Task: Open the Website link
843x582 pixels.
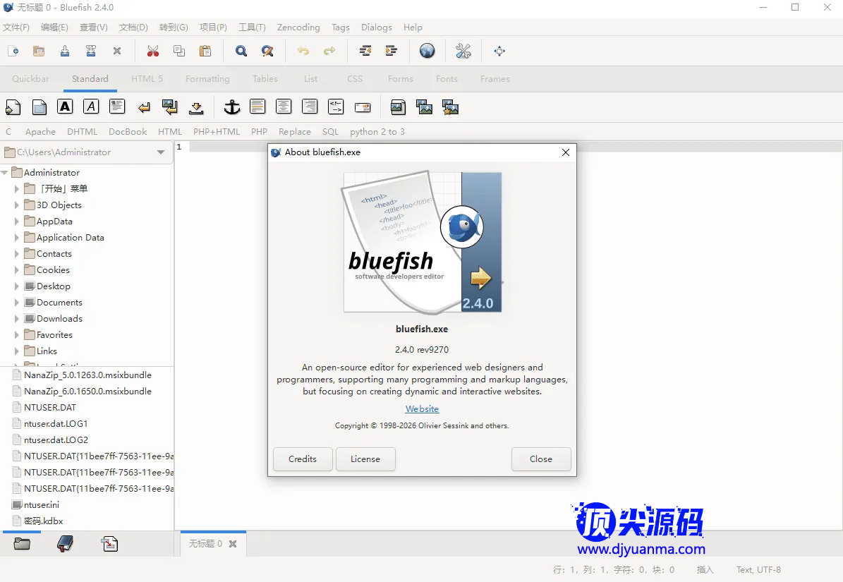Action: tap(422, 409)
